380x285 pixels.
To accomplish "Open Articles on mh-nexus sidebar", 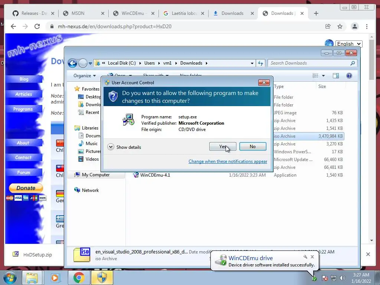I will pyautogui.click(x=24, y=94).
